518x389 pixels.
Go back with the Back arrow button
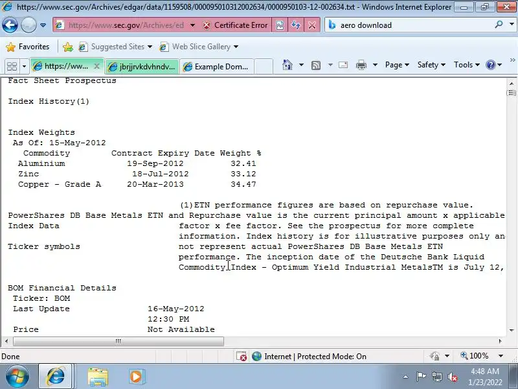[10, 25]
